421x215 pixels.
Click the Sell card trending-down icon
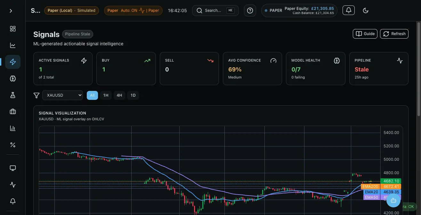(x=210, y=61)
